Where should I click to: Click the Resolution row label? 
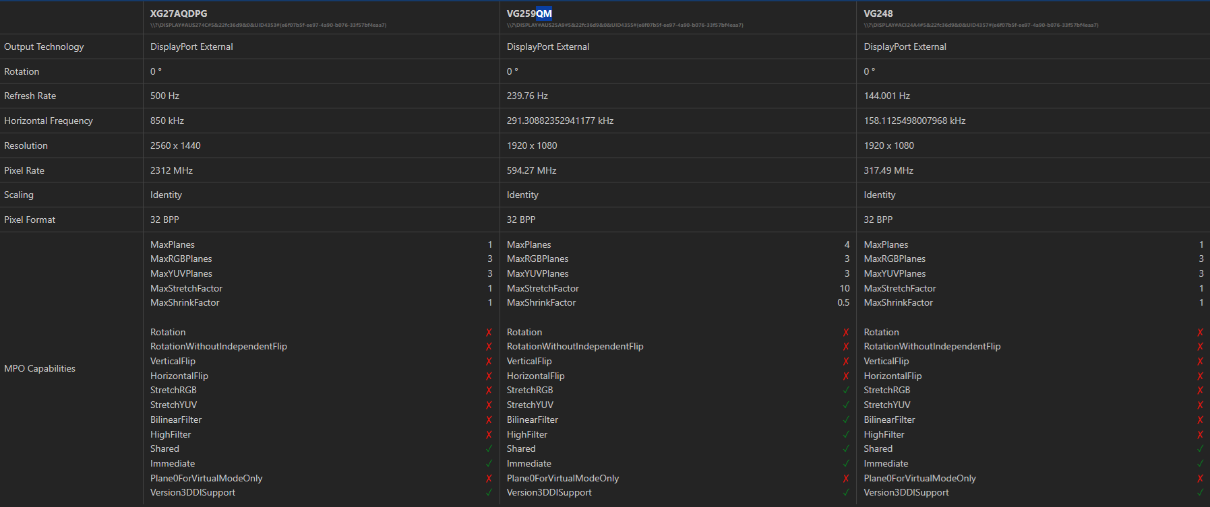pos(26,146)
